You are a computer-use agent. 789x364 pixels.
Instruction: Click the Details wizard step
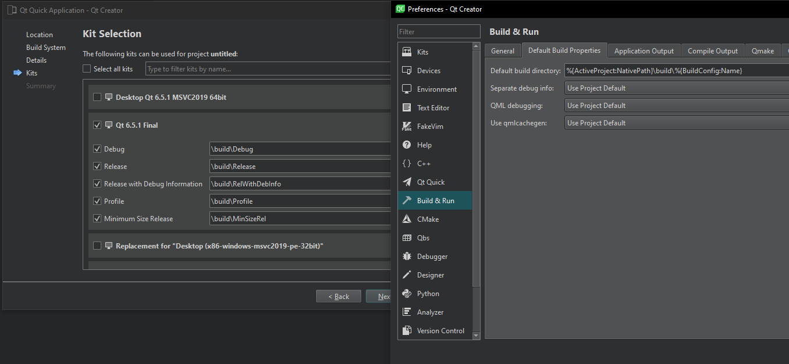click(36, 60)
